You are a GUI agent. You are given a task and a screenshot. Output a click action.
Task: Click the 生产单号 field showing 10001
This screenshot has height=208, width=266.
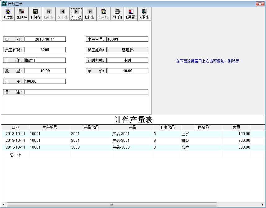(x=128, y=39)
